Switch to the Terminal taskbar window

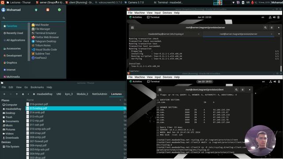click(x=168, y=3)
